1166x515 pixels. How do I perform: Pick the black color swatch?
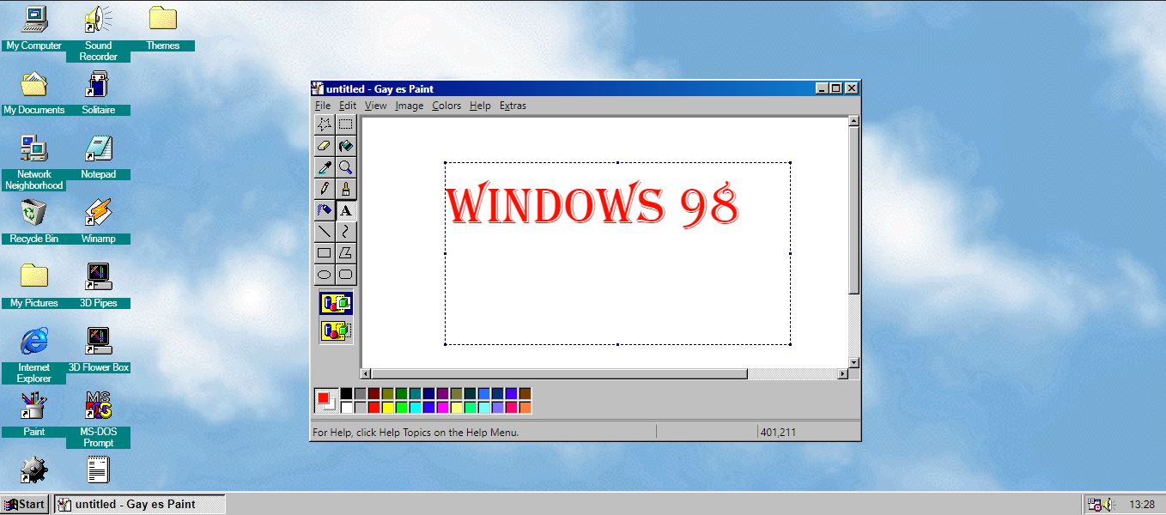pyautogui.click(x=346, y=394)
